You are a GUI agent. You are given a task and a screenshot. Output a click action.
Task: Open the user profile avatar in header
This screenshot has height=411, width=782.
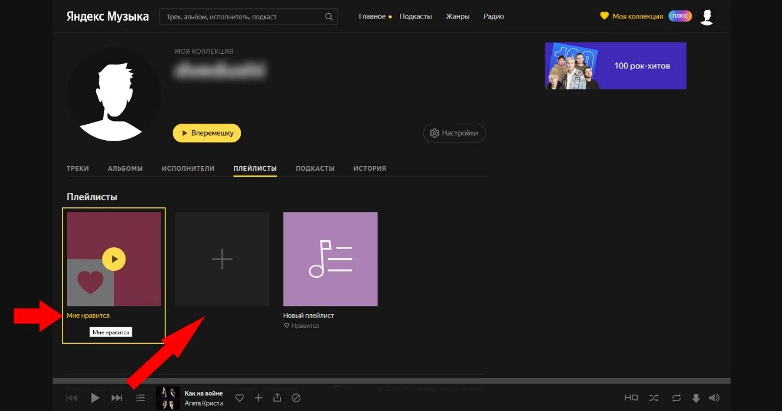coord(707,17)
